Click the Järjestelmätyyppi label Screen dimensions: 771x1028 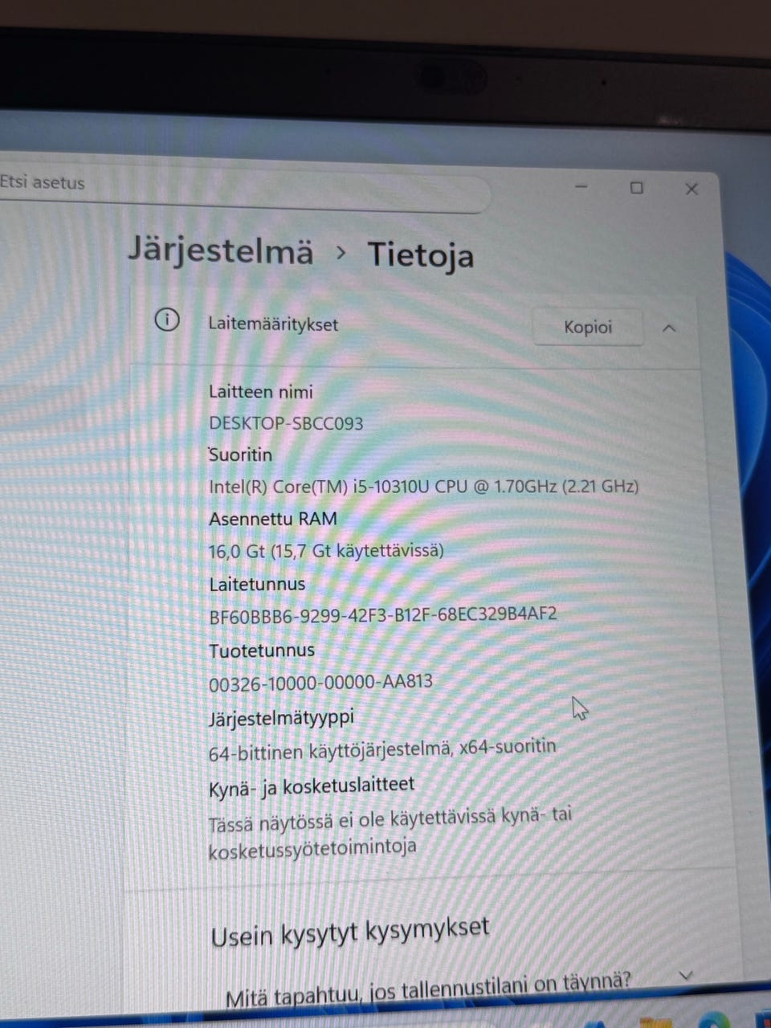point(281,717)
